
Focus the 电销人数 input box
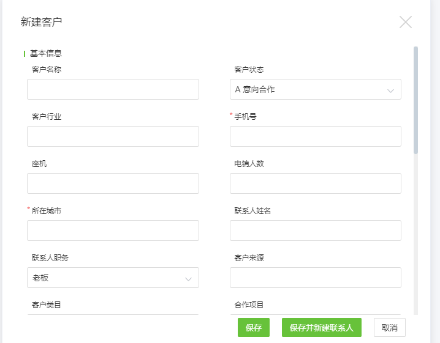point(316,183)
